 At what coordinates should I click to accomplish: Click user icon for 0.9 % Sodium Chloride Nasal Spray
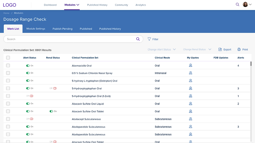(x=191, y=73)
